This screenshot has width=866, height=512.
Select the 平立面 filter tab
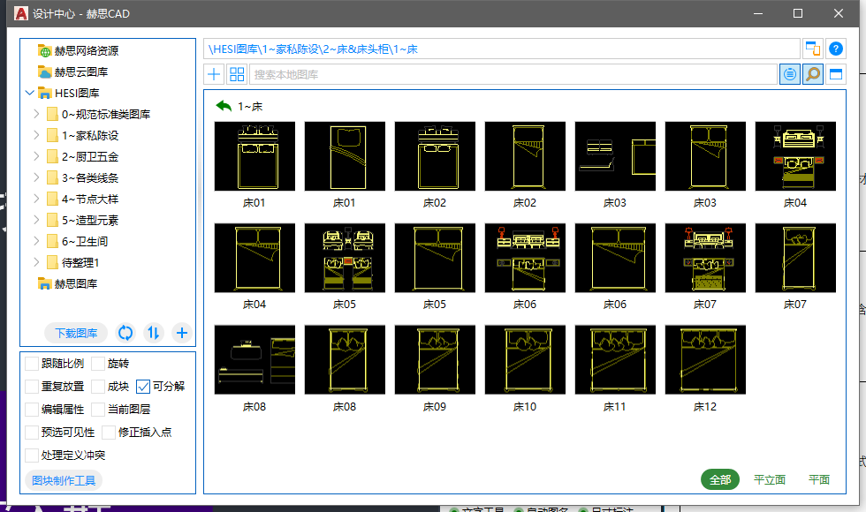(770, 479)
